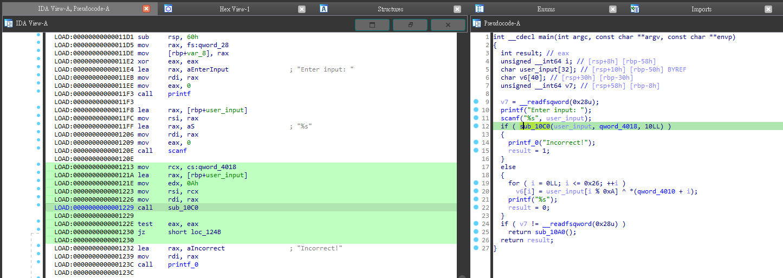Open the Structures tab
The width and height of the screenshot is (783, 278).
tap(390, 9)
